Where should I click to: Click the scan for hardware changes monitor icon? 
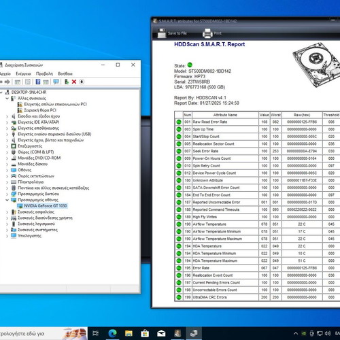click(x=56, y=82)
